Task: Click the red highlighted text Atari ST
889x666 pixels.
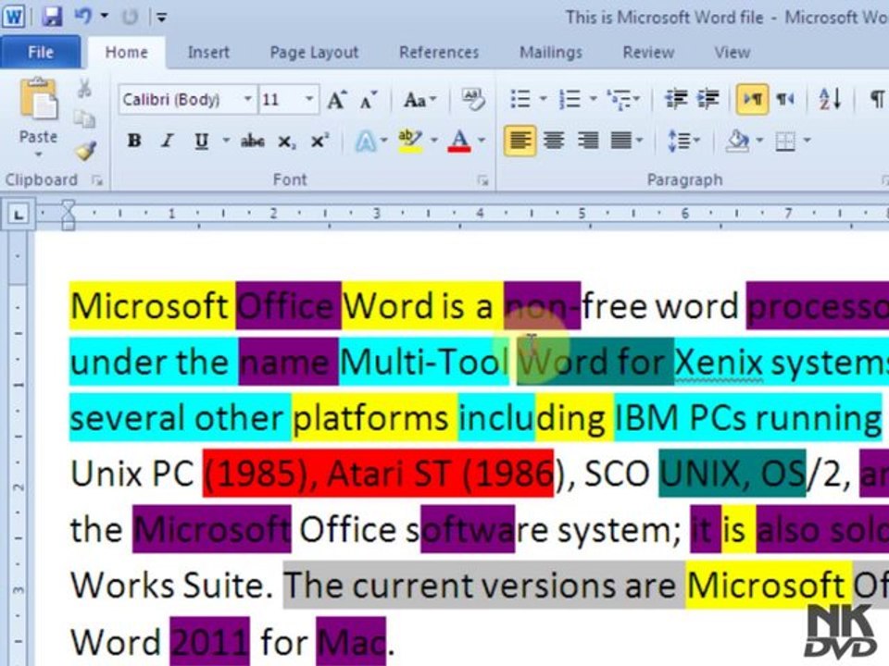Action: (387, 474)
